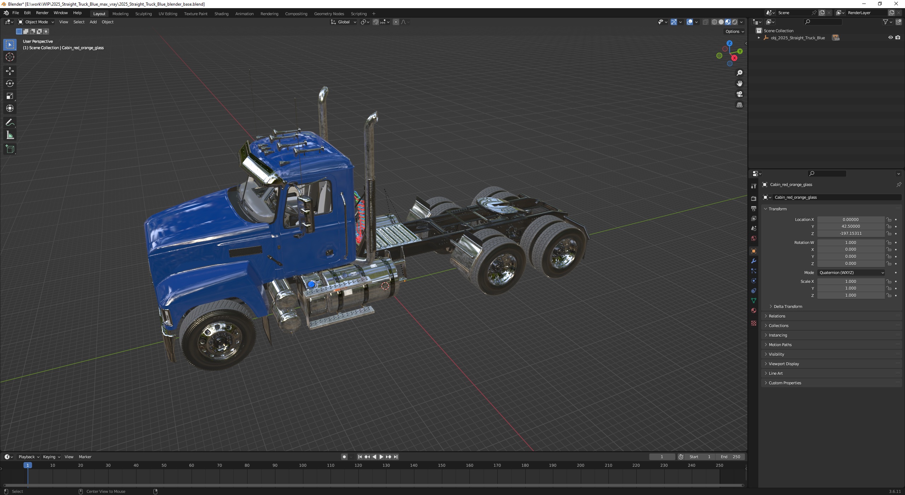The height and width of the screenshot is (495, 905).
Task: Activate the Scale tool
Action: click(x=10, y=96)
